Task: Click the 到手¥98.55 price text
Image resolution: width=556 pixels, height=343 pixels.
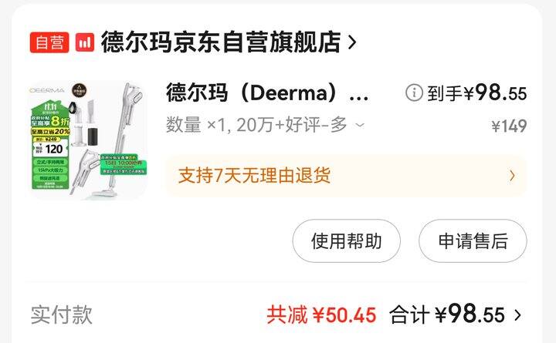Action: coord(477,93)
